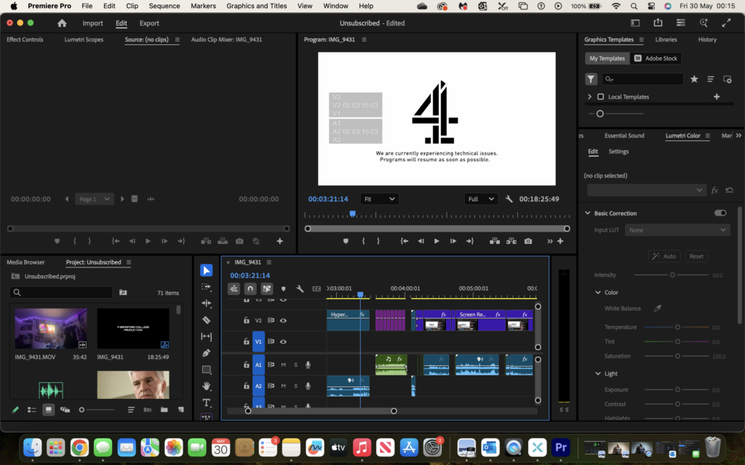Switch to the Lumetri Scopes tab
This screenshot has width=745, height=465.
(84, 39)
